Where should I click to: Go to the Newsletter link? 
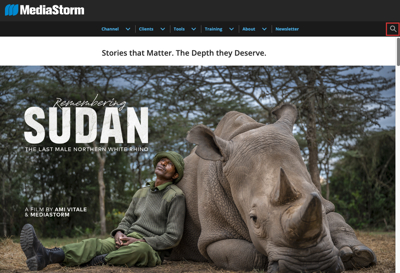287,29
